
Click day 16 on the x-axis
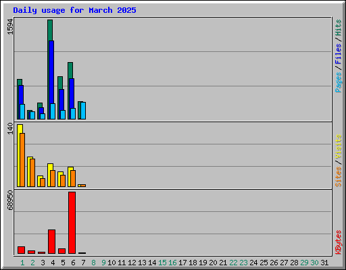click(x=172, y=263)
